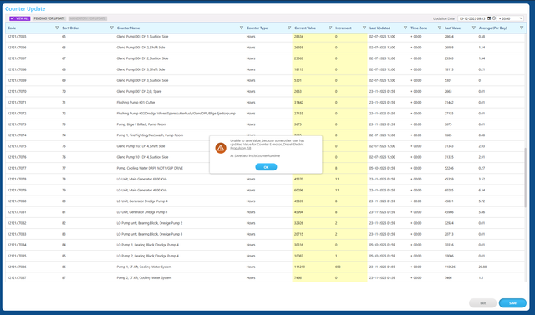
Task: Open the filter on the Counter Type column
Action: (289, 28)
